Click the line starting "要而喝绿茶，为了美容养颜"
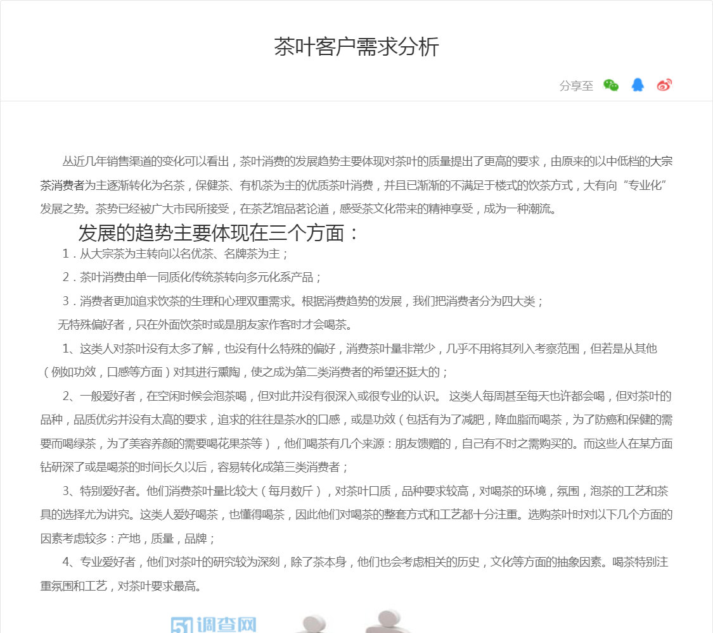This screenshot has width=713, height=633. click(356, 444)
